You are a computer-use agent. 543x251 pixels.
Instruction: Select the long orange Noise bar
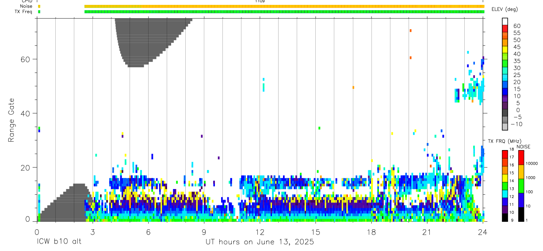tap(284, 6)
